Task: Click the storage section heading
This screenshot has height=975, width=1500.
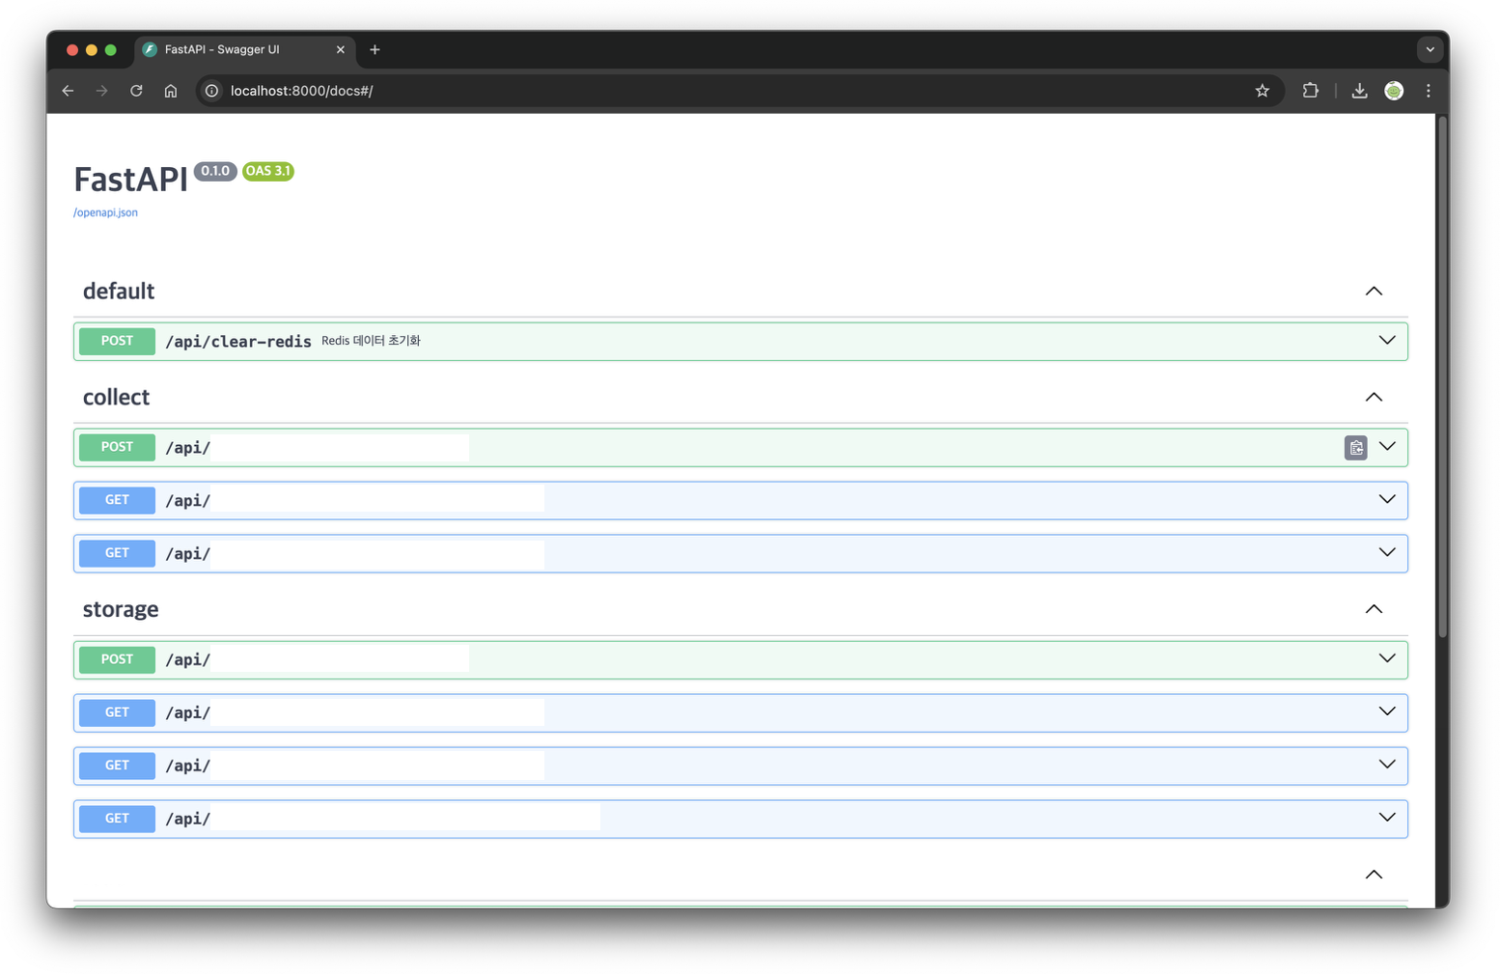Action: (121, 610)
